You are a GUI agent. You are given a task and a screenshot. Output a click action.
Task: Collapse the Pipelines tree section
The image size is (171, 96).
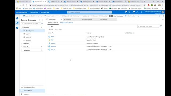22,28
